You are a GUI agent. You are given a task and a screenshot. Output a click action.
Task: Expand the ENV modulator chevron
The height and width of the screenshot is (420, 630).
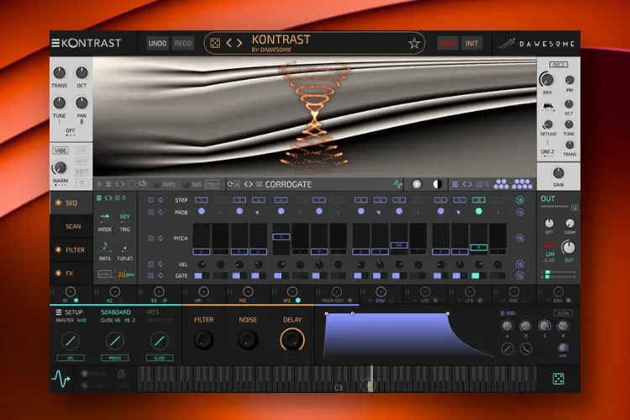[370, 300]
